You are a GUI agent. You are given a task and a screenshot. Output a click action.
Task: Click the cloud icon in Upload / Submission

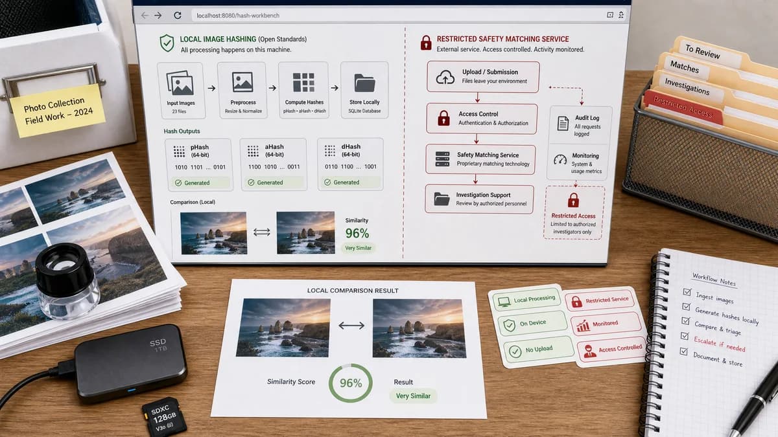pos(445,77)
